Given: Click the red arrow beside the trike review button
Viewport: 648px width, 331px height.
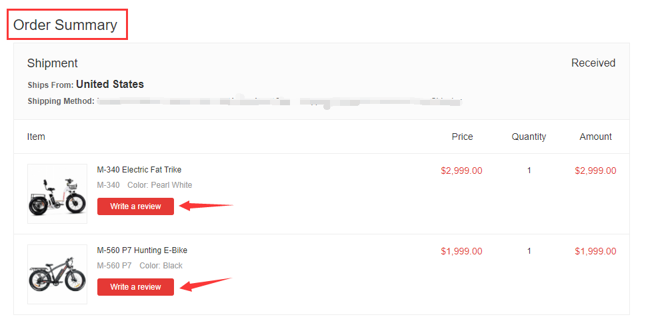Looking at the screenshot, I should (x=206, y=205).
